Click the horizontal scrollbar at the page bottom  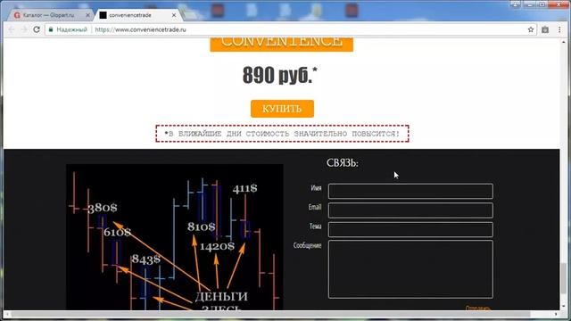click(270, 314)
